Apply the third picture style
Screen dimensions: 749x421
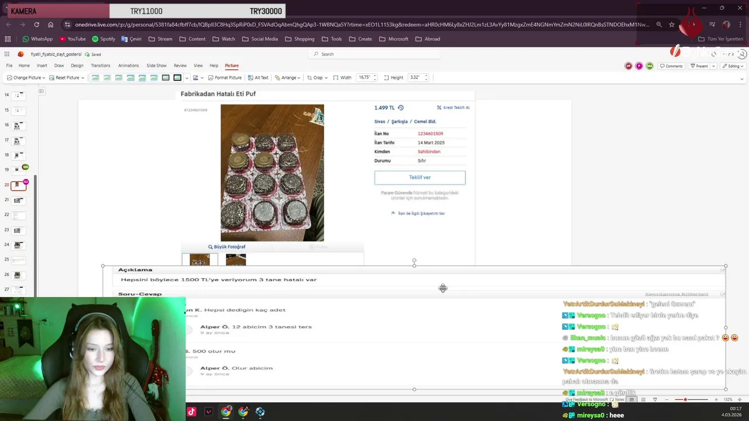tap(118, 77)
